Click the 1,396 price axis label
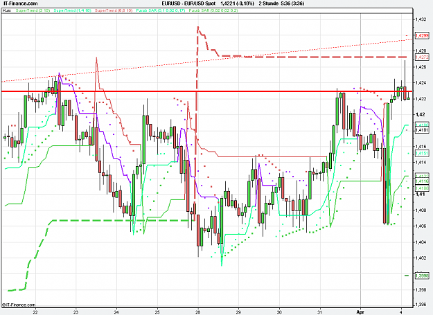The width and height of the screenshot is (433, 315). point(421,305)
